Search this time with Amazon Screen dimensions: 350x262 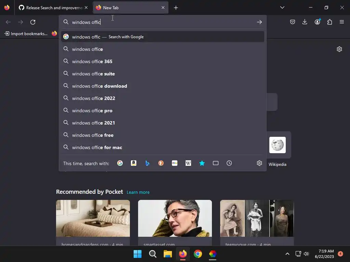134,163
